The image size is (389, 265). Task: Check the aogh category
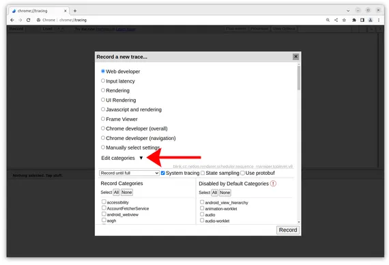click(x=104, y=220)
